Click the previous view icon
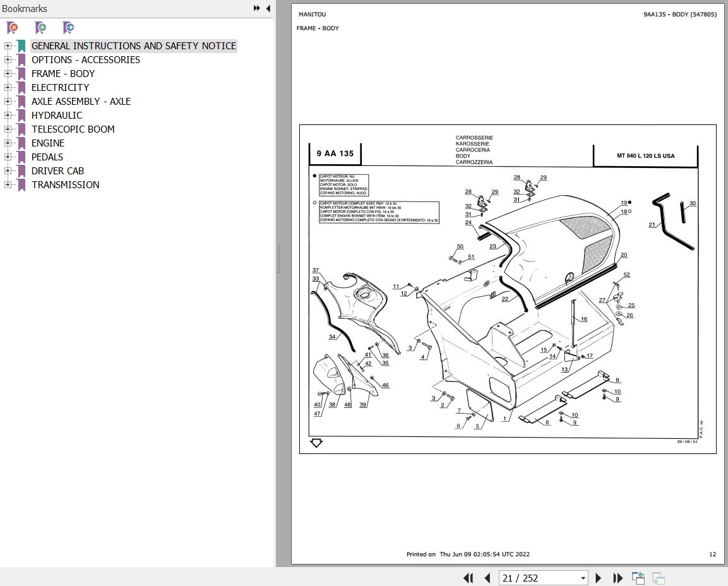728x586 pixels. pos(638,578)
